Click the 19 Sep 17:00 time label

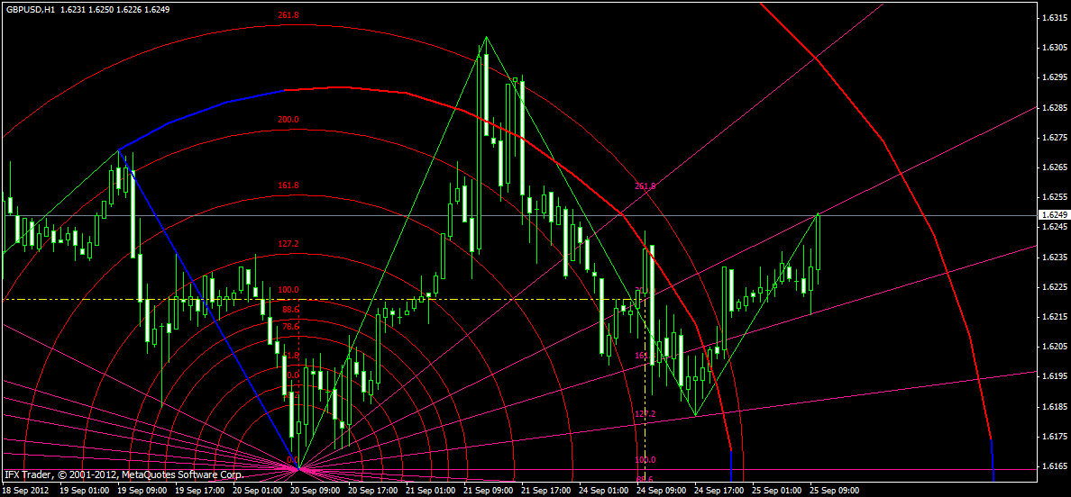pos(198,490)
